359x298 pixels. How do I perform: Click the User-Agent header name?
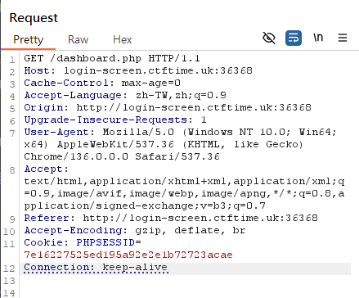pos(56,132)
